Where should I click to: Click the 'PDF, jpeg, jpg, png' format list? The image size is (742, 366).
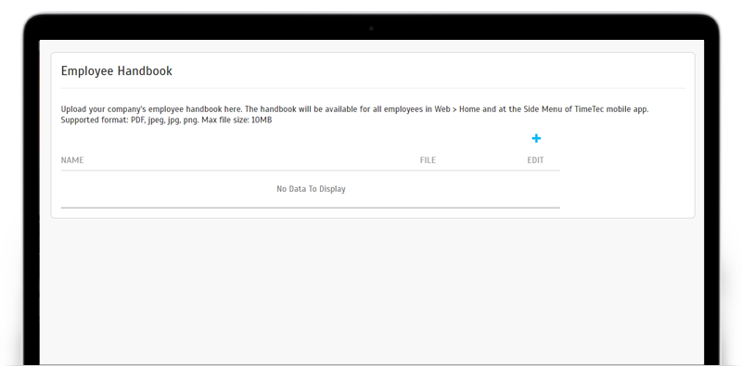coord(165,120)
